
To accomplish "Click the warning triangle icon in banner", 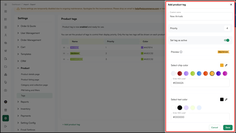I will (x=18, y=9).
